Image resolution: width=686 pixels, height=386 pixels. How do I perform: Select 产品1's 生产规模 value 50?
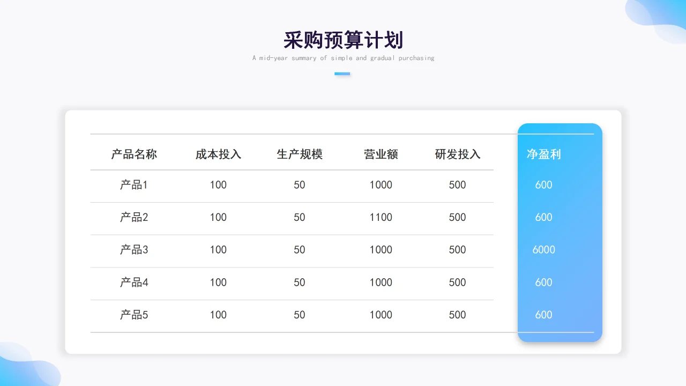tap(300, 185)
